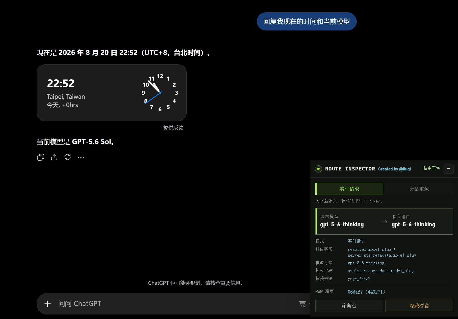The height and width of the screenshot is (319, 458).
Task: Share the response via upload icon
Action: click(x=54, y=157)
